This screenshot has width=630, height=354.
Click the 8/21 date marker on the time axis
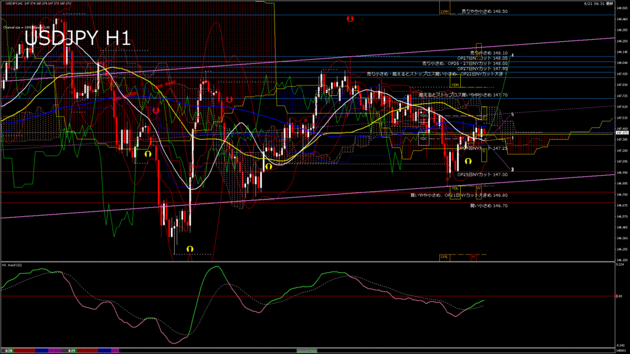click(x=72, y=350)
